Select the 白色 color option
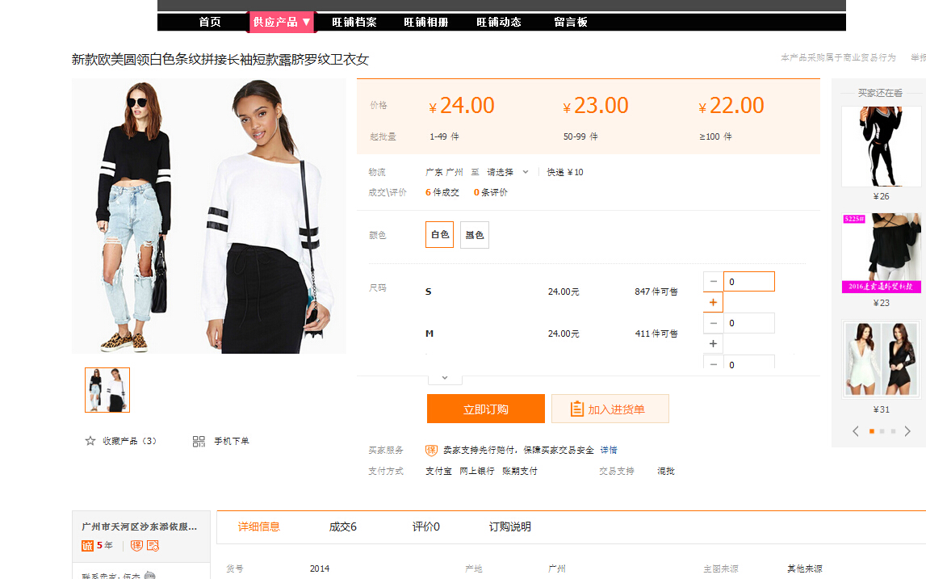 439,235
